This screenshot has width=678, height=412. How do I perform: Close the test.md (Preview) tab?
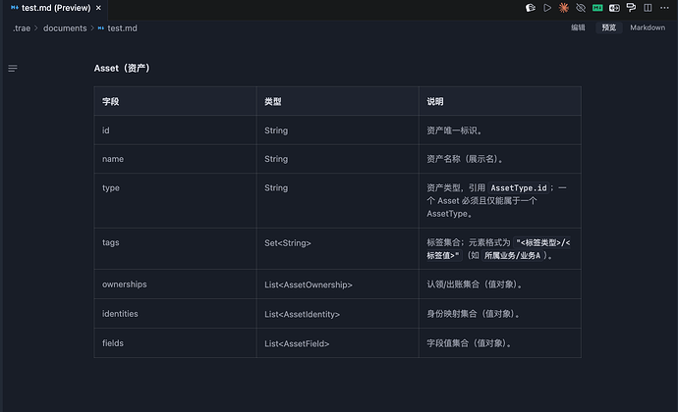pos(98,8)
